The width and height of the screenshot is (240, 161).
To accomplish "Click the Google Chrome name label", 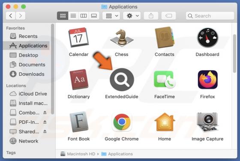I will point(122,139).
